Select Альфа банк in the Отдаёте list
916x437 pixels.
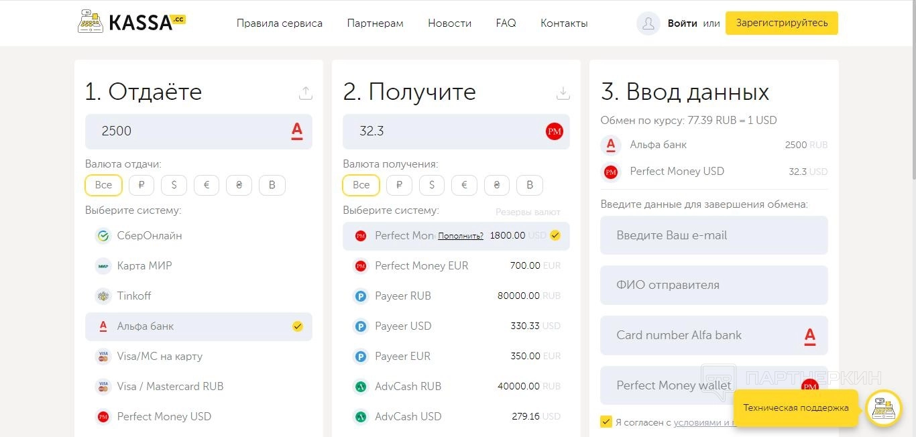pyautogui.click(x=198, y=326)
